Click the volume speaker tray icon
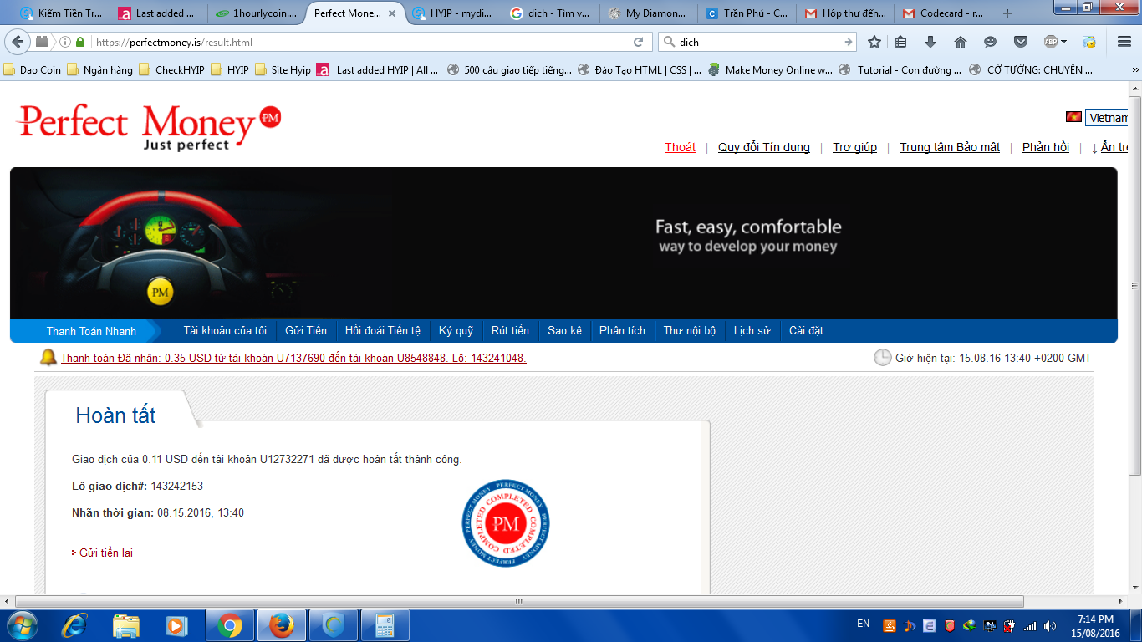This screenshot has width=1142, height=642. click(x=1049, y=625)
